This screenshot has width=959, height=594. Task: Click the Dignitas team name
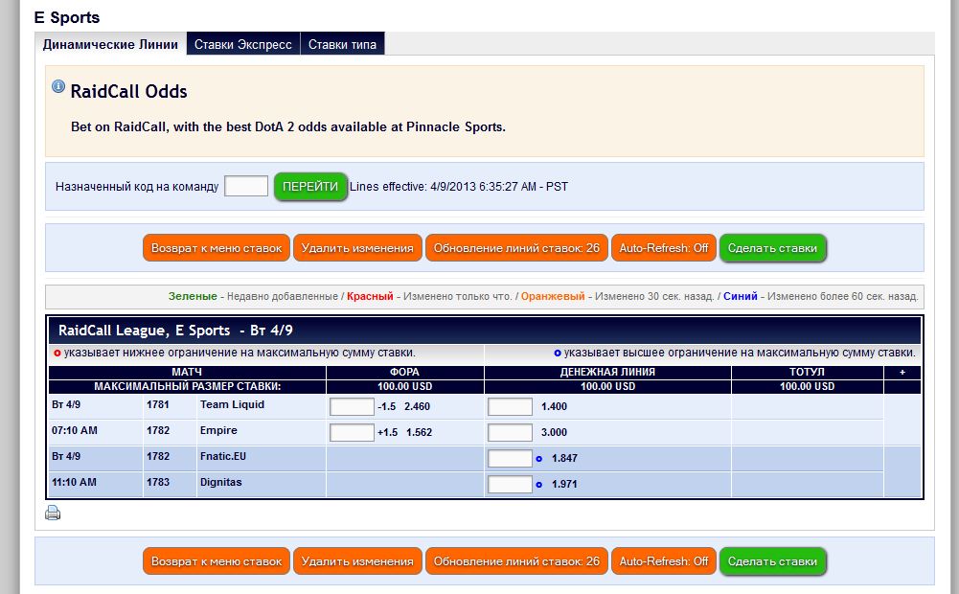tap(220, 482)
